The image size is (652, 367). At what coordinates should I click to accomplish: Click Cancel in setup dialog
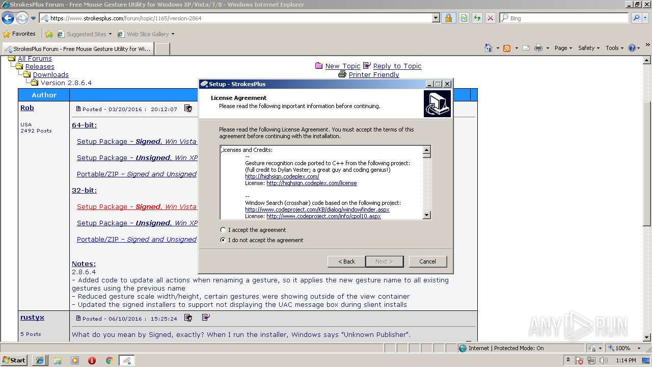click(x=427, y=261)
